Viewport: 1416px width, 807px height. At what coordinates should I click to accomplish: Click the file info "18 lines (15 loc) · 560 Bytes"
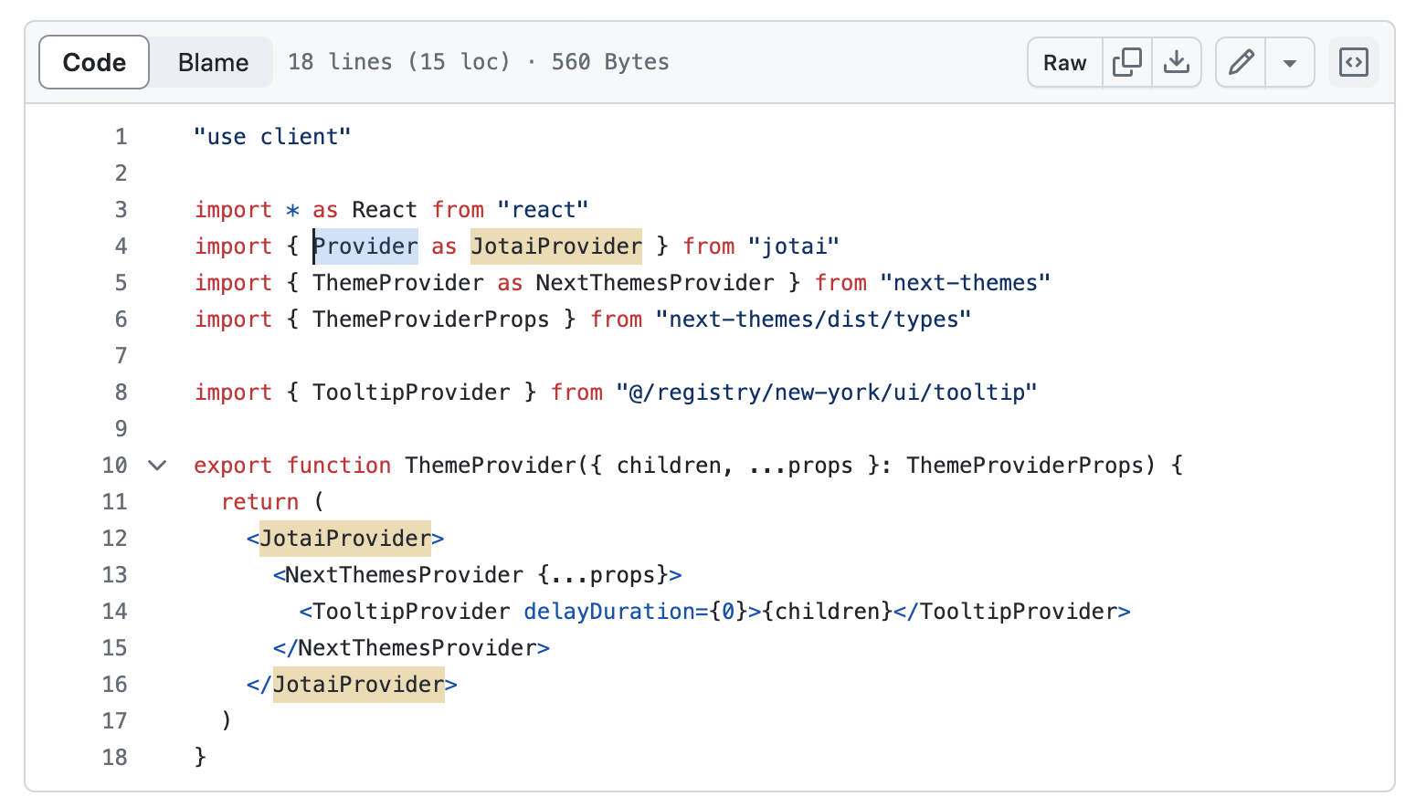tap(479, 62)
